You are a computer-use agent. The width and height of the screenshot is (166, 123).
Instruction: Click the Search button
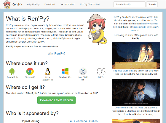(x=152, y=4)
